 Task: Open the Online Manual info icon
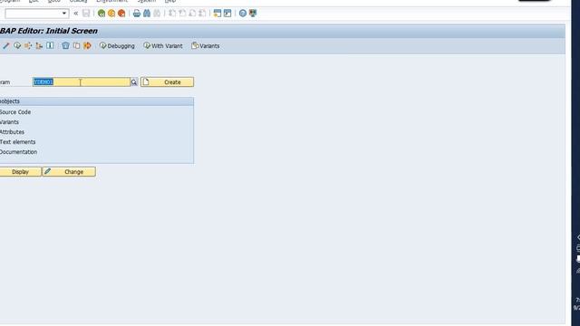pos(50,45)
